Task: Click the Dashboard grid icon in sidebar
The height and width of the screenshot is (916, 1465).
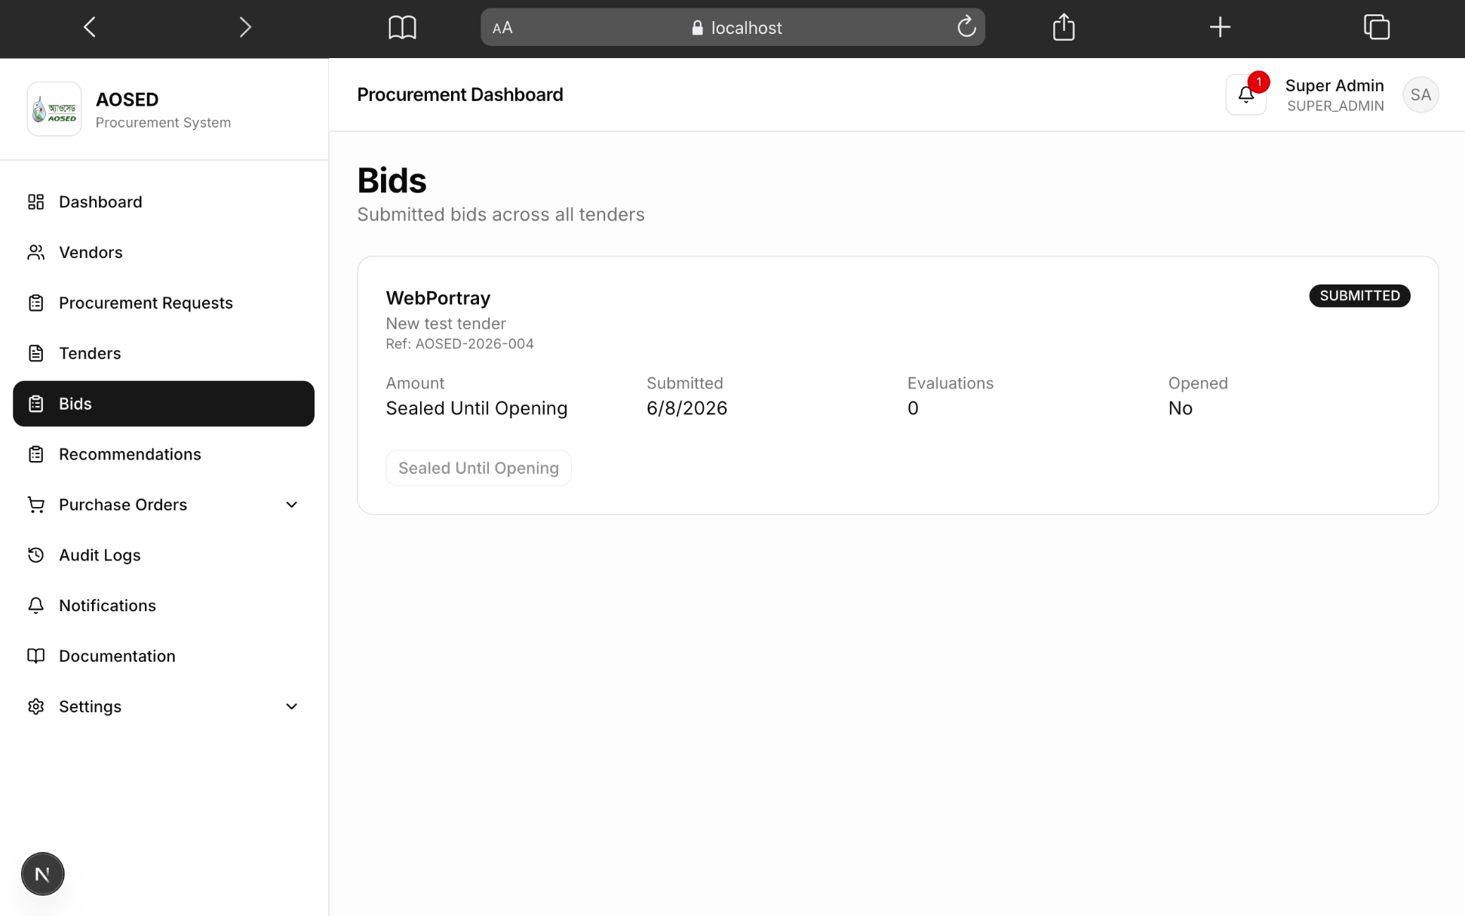Action: (35, 201)
